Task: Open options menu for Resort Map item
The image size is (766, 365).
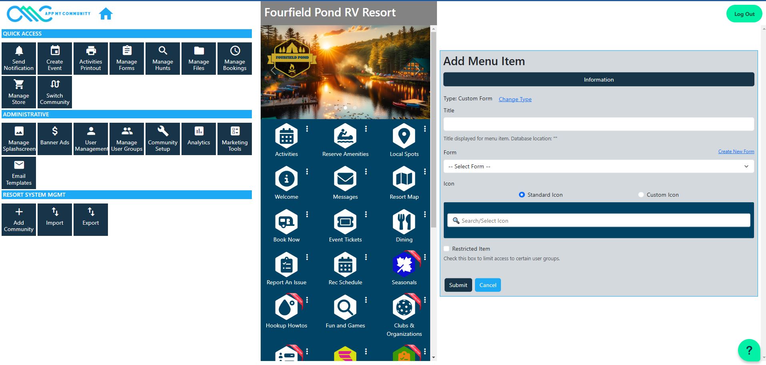Action: pos(425,172)
